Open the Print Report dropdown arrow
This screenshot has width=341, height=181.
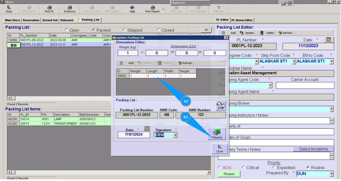pos(163,9)
